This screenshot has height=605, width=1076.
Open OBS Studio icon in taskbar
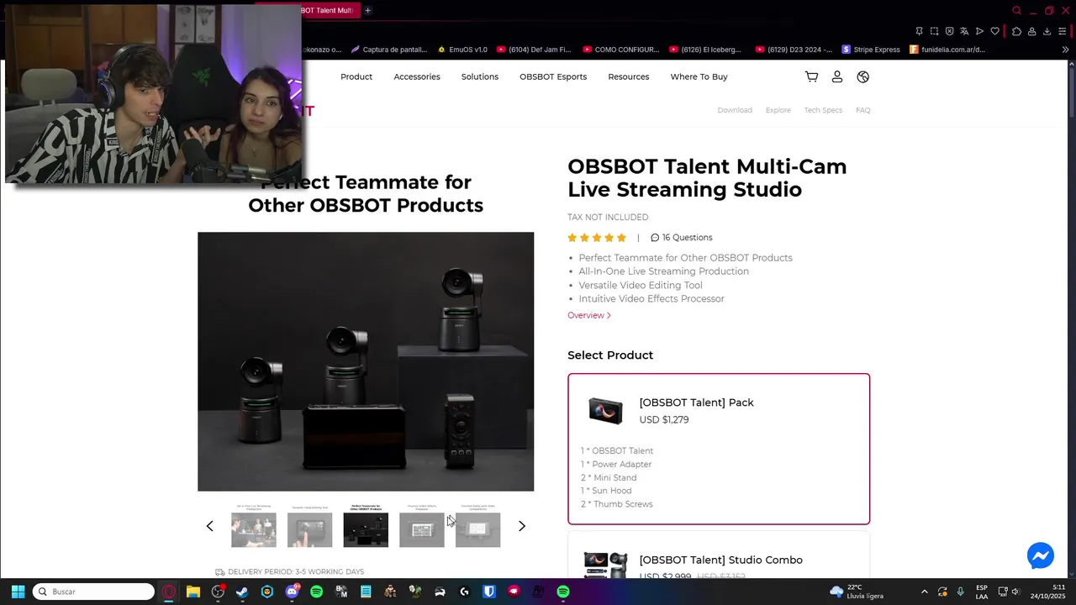coord(218,592)
